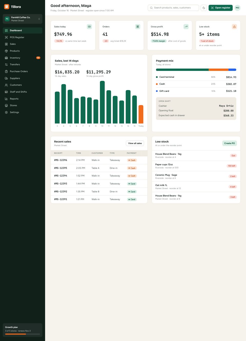The width and height of the screenshot is (246, 341).
Task: Go to the Sales sidebar page
Action: (23, 44)
